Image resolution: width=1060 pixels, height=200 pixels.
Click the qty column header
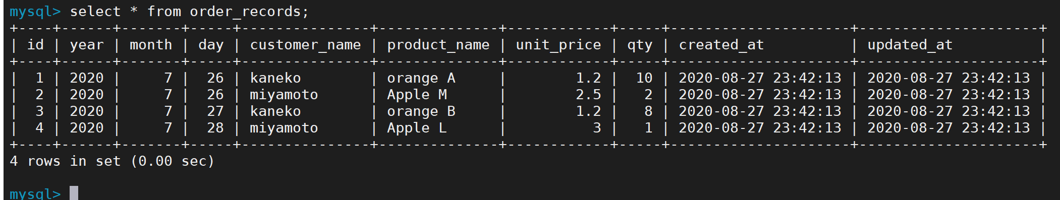point(639,45)
